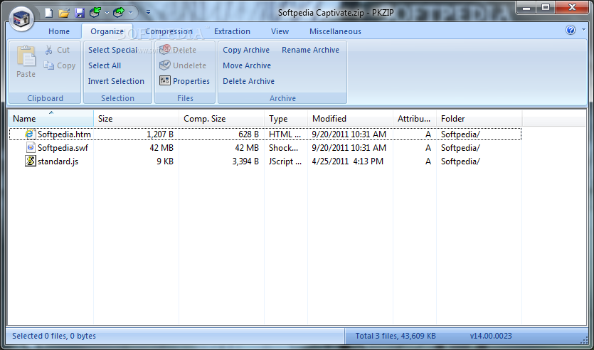
Task: Click the Undelete icon
Action: [165, 65]
